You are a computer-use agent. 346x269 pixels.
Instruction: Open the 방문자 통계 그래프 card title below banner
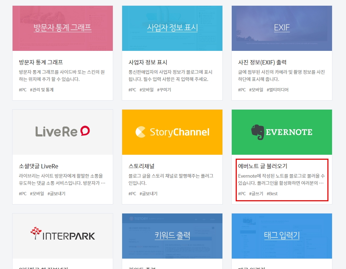pyautogui.click(x=41, y=62)
